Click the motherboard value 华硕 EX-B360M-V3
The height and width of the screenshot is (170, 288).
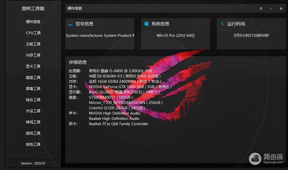click(x=105, y=76)
